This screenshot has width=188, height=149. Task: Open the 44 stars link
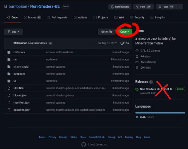146,56
